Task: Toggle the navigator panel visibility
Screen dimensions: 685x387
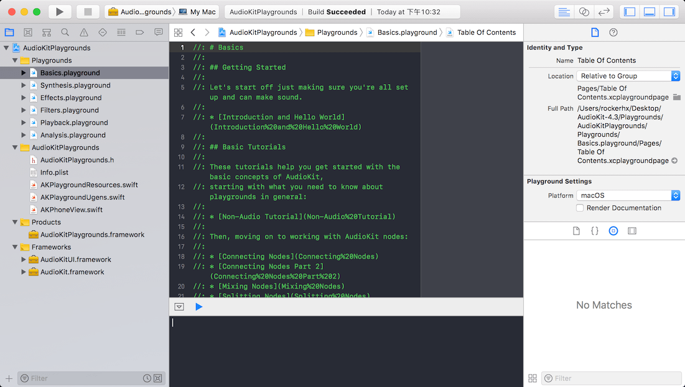Action: coord(630,12)
